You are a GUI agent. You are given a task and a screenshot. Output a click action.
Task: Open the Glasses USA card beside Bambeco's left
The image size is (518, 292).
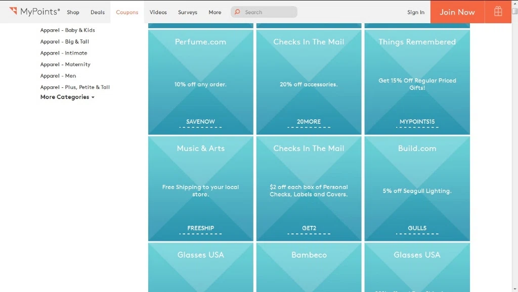[200, 267]
